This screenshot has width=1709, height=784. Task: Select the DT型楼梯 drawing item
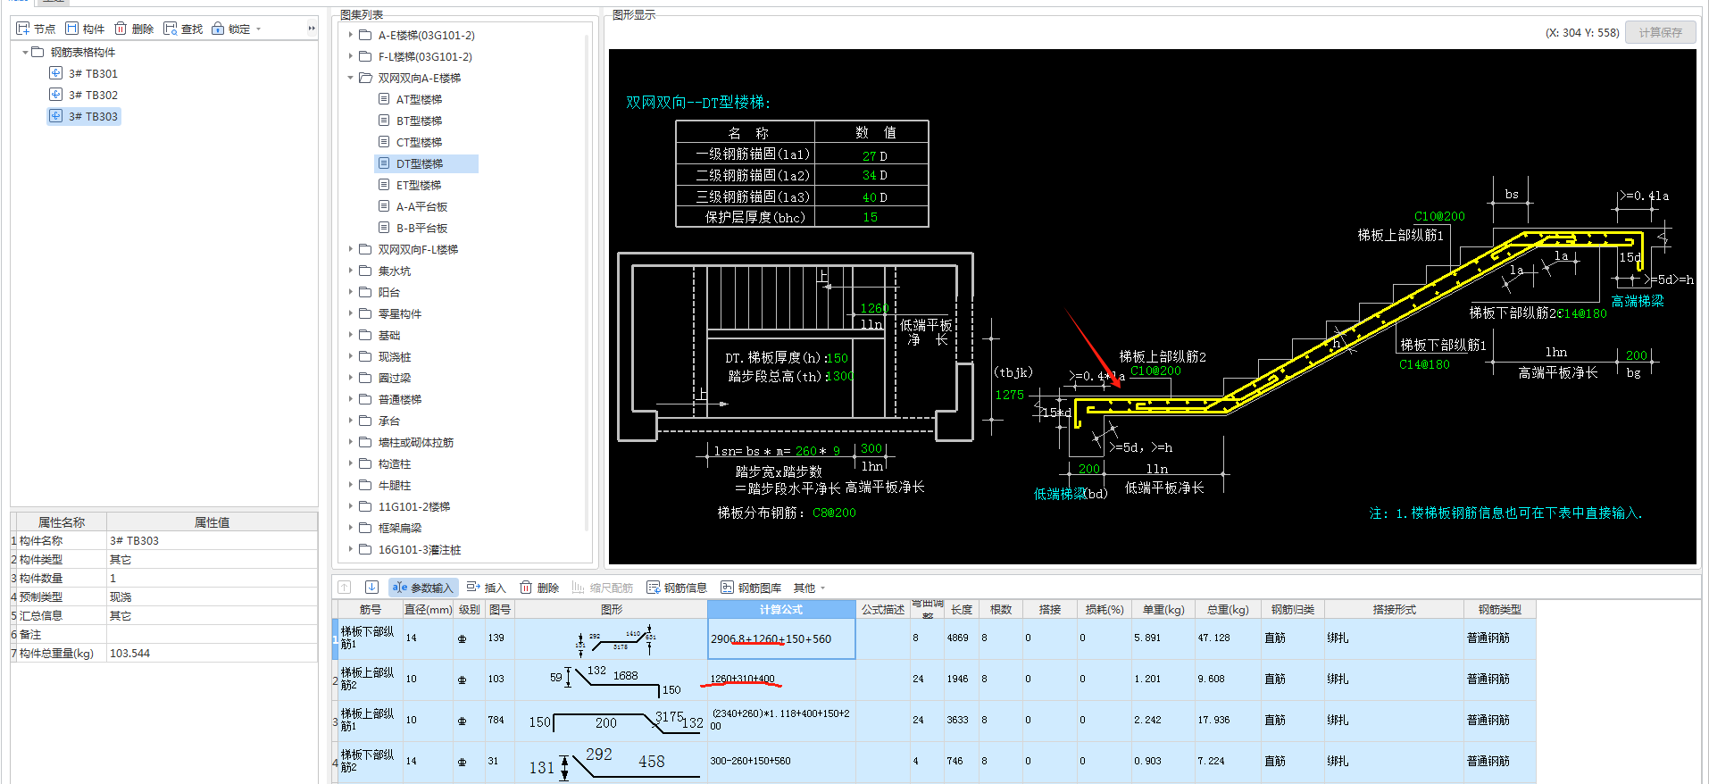tap(419, 164)
